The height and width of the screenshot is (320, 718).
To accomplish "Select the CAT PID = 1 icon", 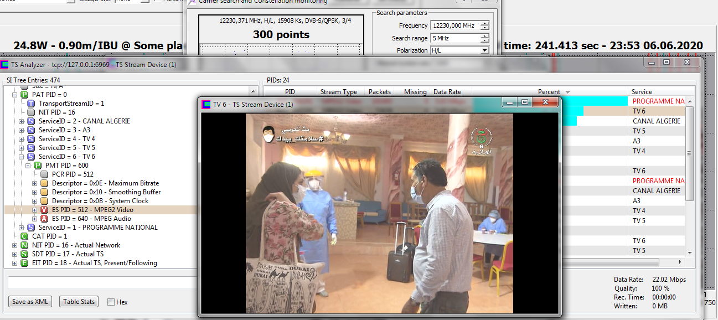I will pos(24,236).
